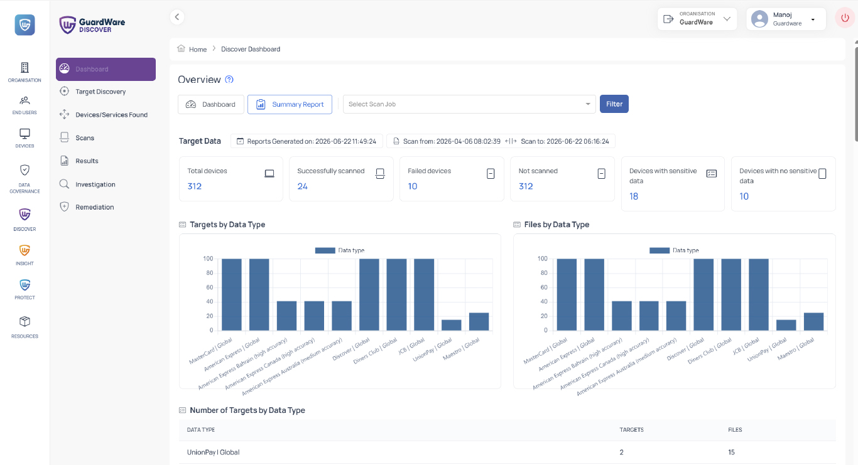Click the user avatar icon

pyautogui.click(x=760, y=19)
